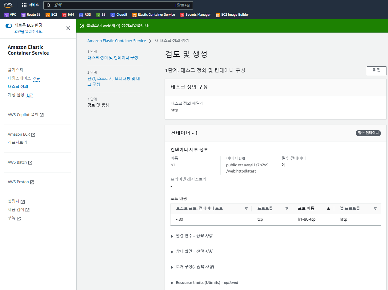
Task: Click the current step 검토 및 생성
Action: [98, 105]
